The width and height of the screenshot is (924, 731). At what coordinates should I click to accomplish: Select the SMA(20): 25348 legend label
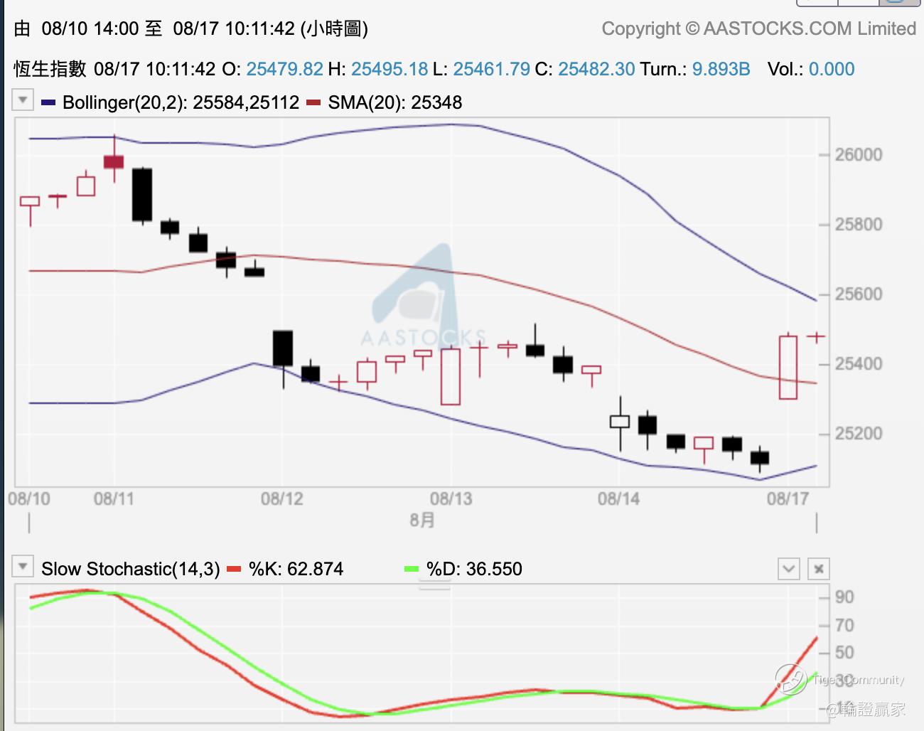[x=395, y=102]
